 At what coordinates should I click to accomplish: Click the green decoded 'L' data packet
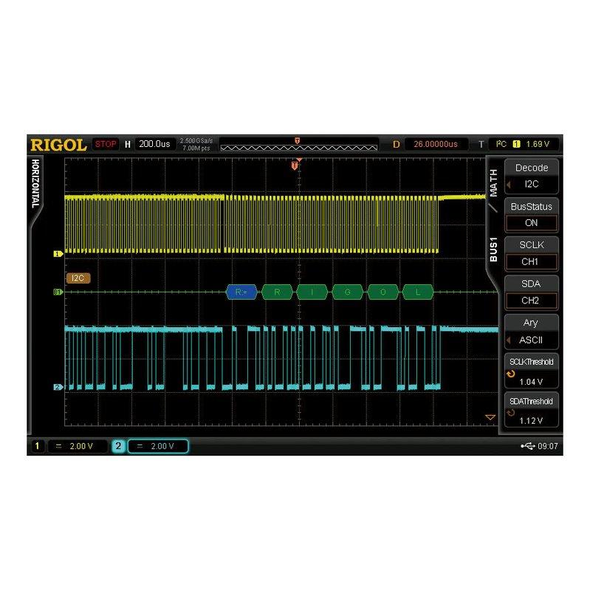tap(418, 292)
